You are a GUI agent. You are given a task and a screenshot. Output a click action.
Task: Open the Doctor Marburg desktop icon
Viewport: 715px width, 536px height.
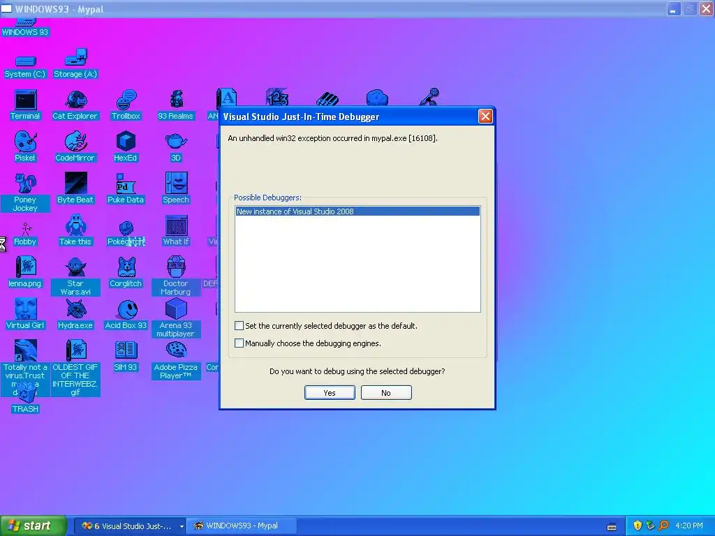coord(175,276)
